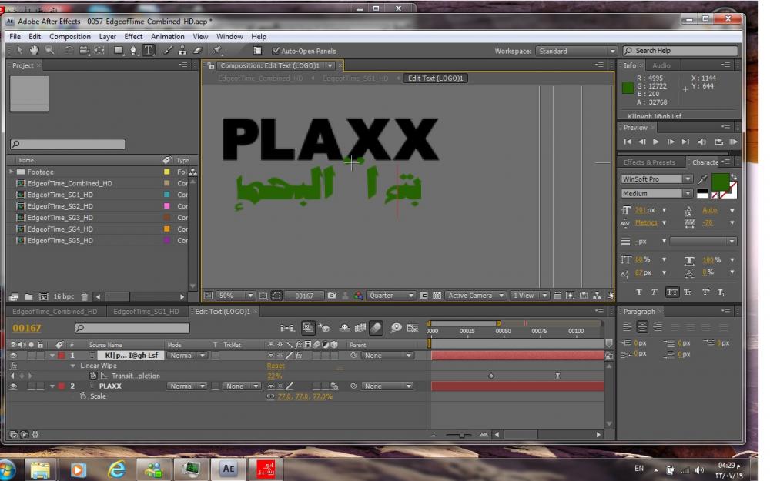Toggle All Caps text style

[x=671, y=292]
